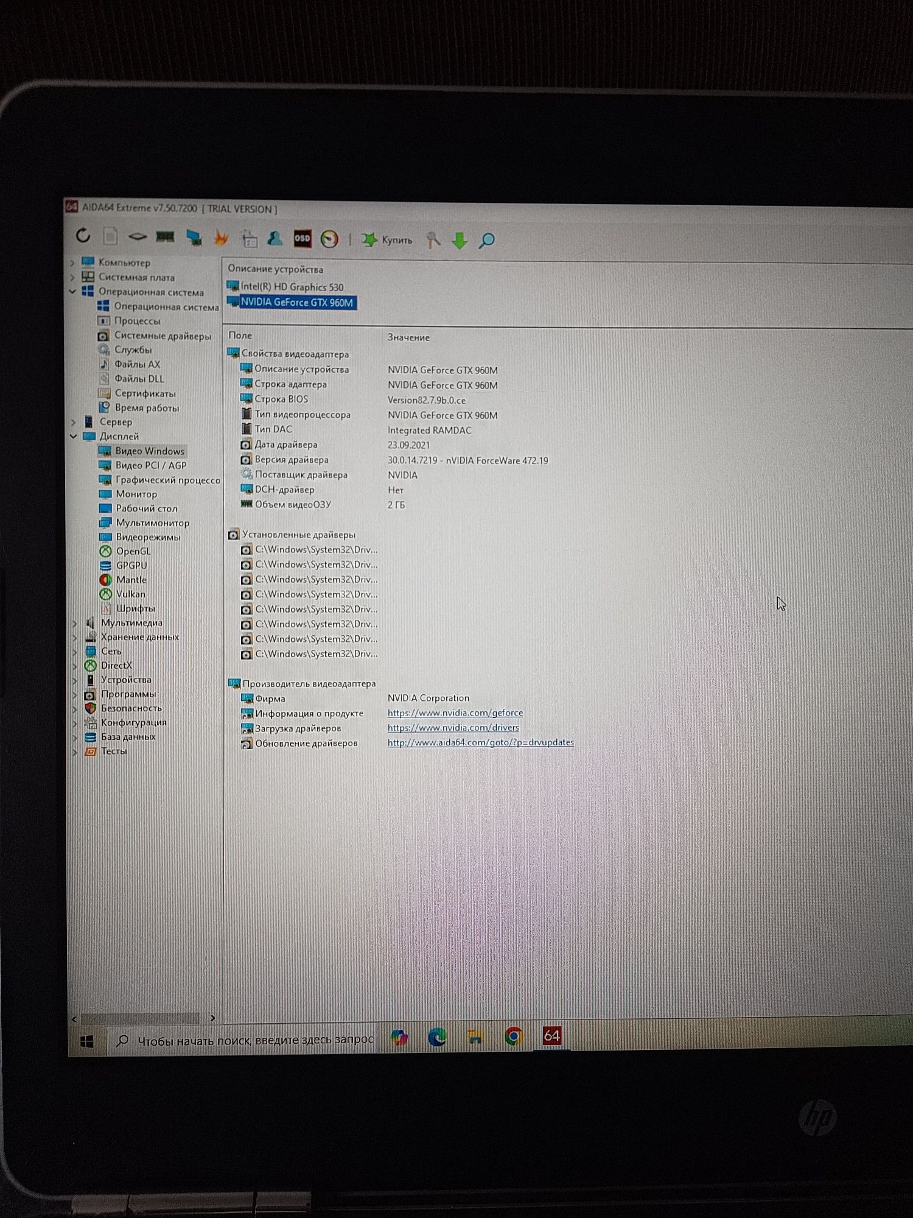Open the nvidia.com/geforce product link

pos(455,713)
